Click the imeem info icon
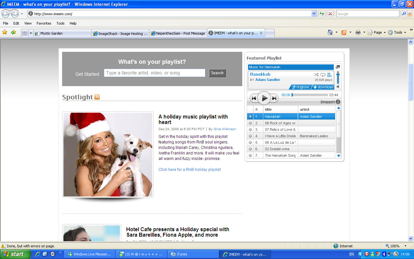 point(338,102)
